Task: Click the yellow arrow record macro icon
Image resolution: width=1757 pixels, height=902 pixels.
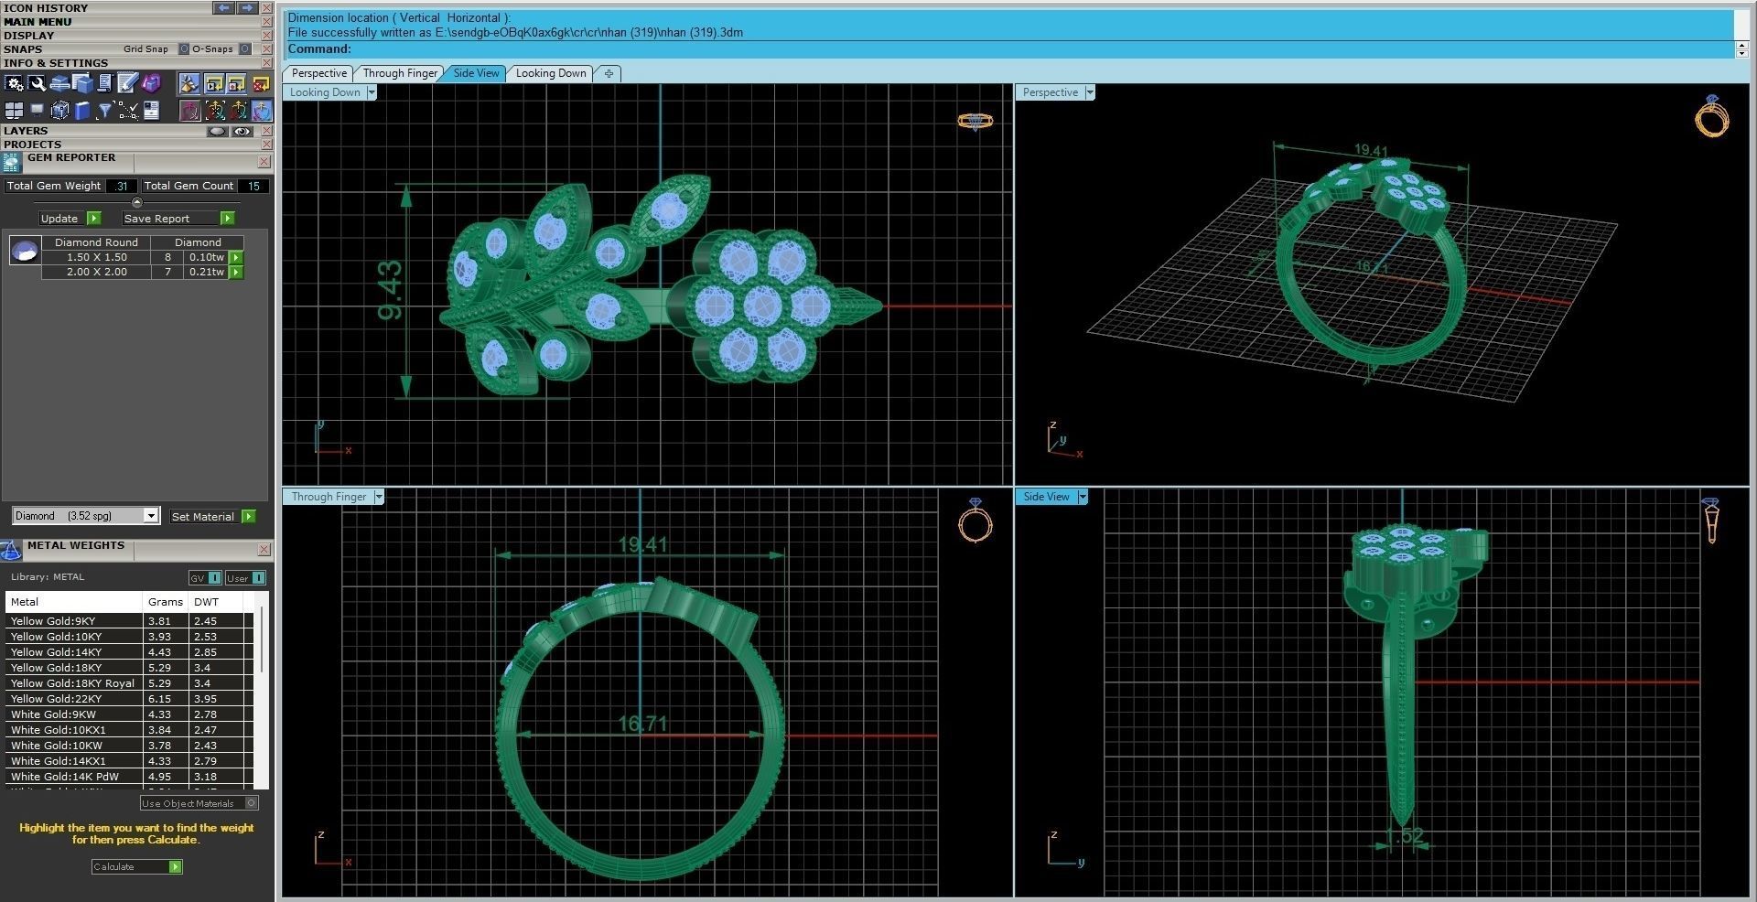Action: tap(236, 84)
